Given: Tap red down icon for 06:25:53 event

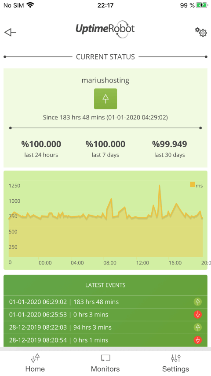Looking at the screenshot, I should point(198,314).
